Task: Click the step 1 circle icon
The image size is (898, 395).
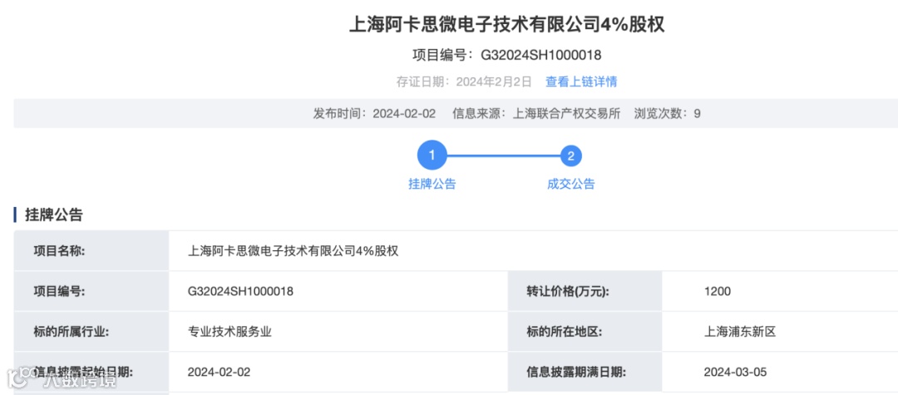Action: [432, 156]
